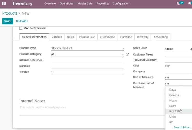Open the conversations chat bubble icon
The width and height of the screenshot is (192, 130).
(190, 3)
